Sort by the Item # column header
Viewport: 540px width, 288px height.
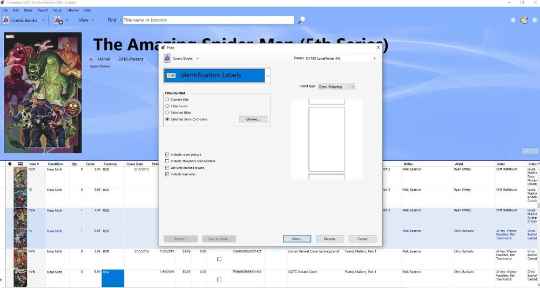(34, 164)
